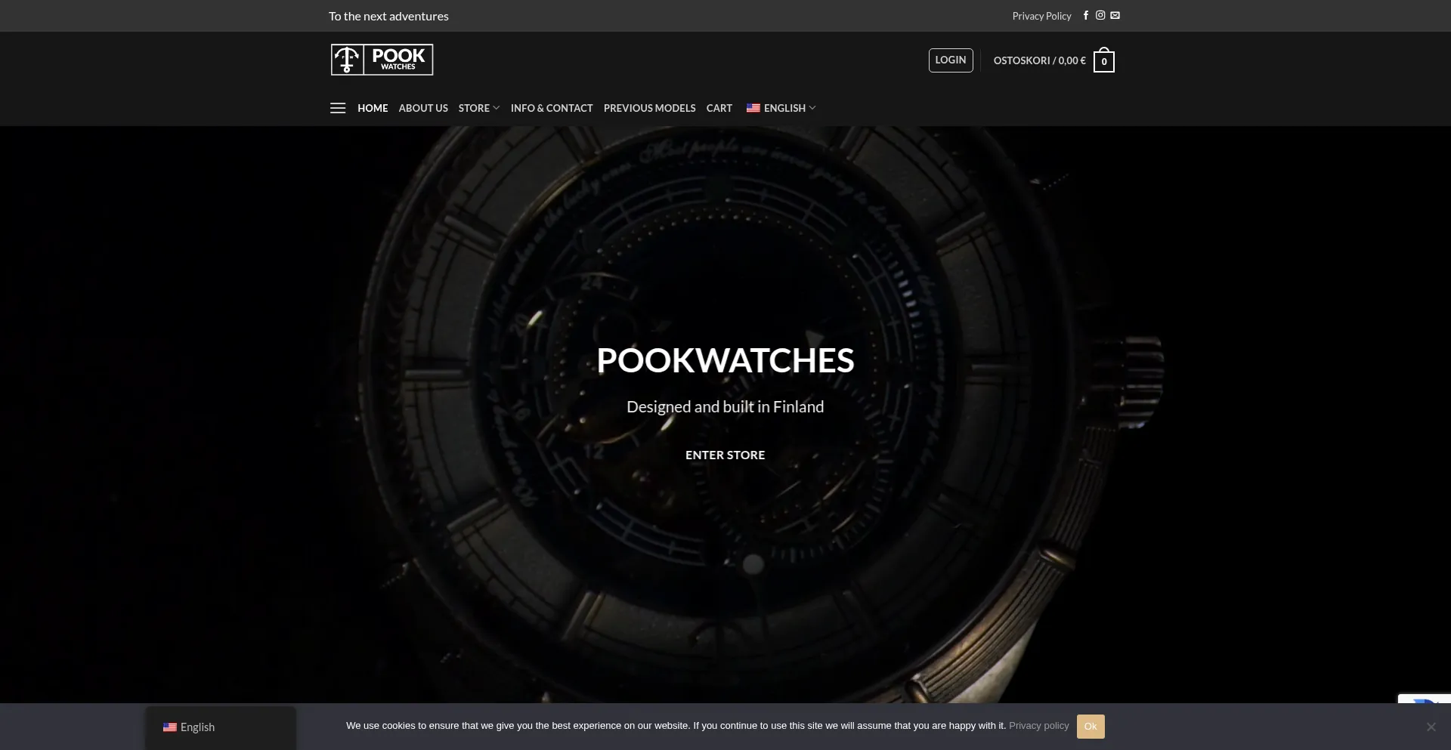Expand the English language menu in navbar
The width and height of the screenshot is (1451, 750).
coord(781,108)
